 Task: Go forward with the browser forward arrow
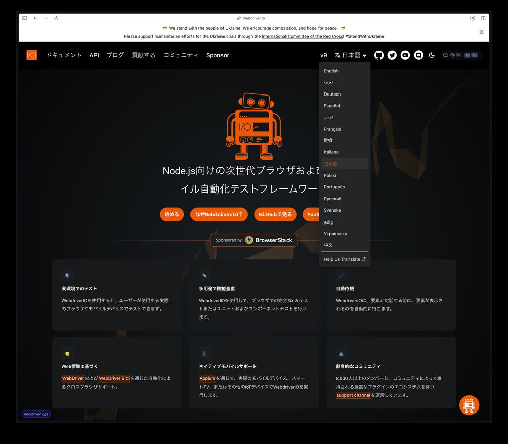(x=46, y=18)
